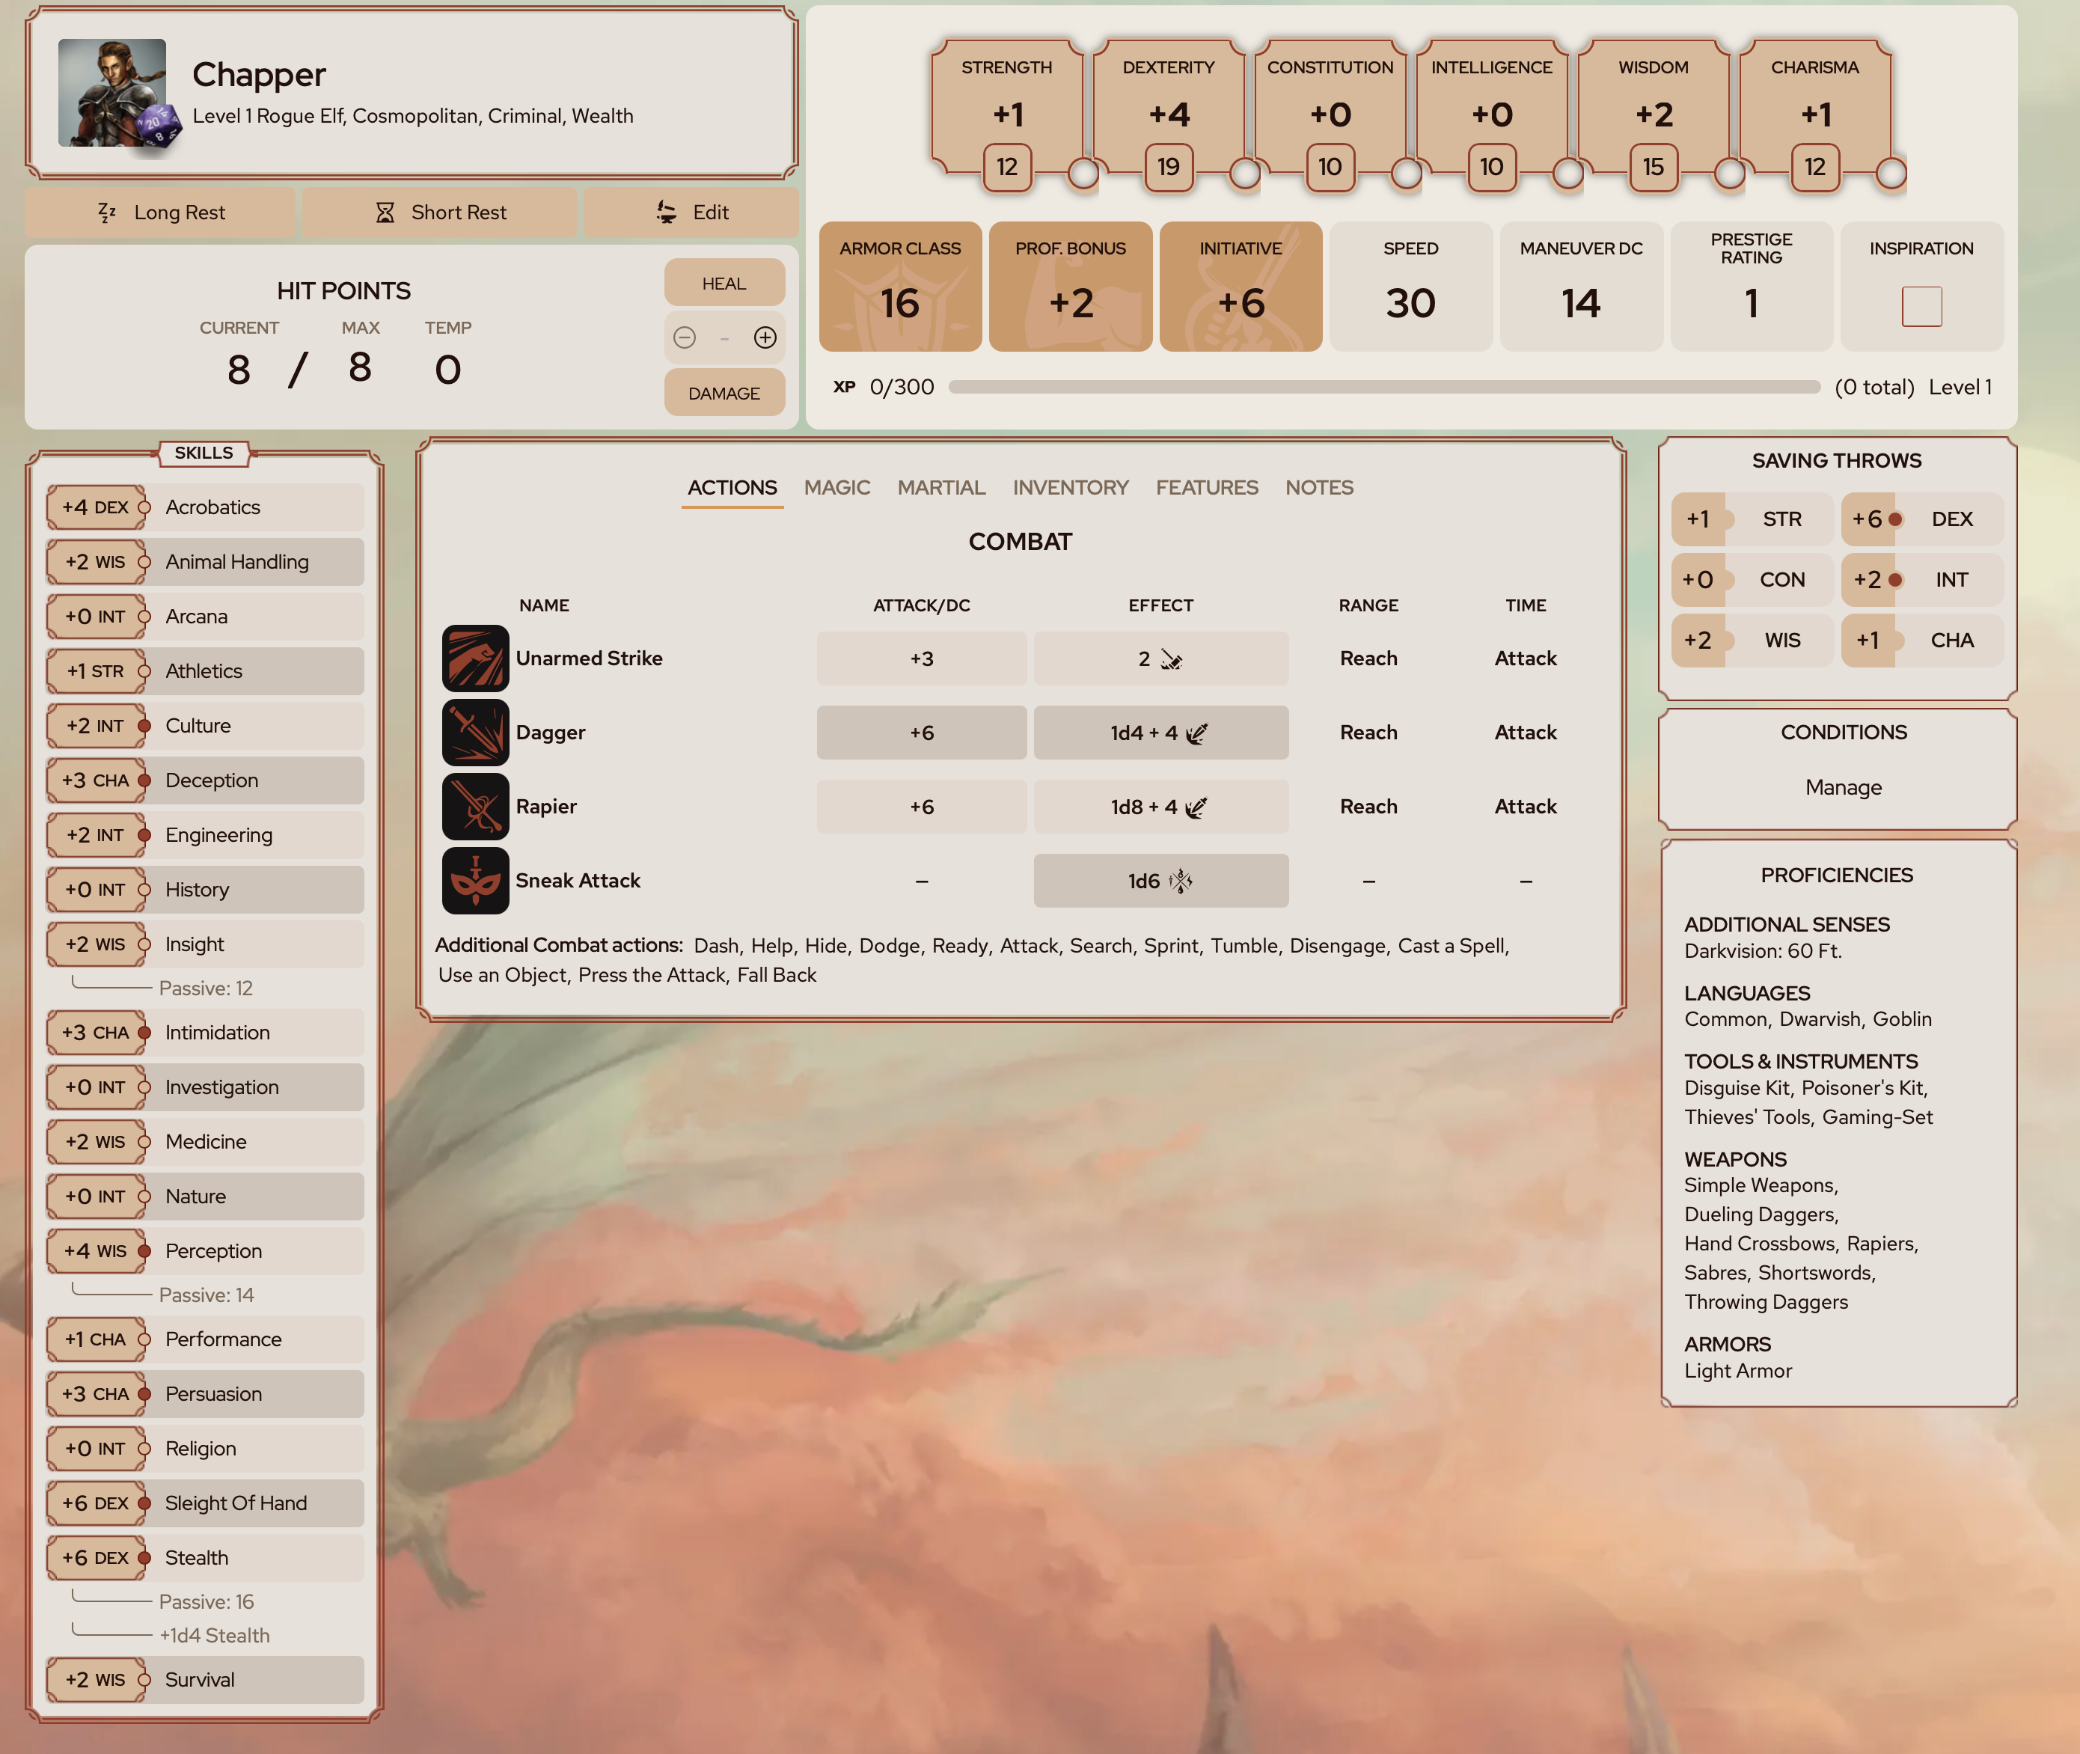
Task: Roll Sneak Attack 1d6 damage
Action: point(1160,881)
